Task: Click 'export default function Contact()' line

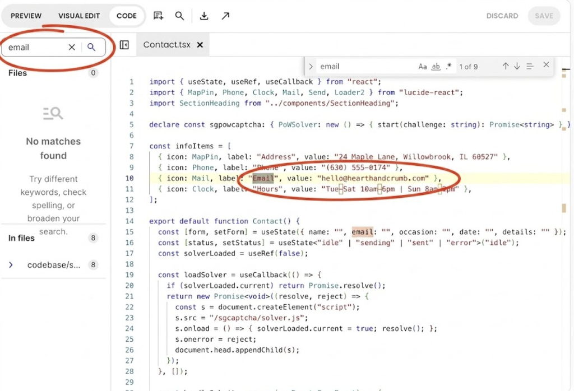Action: [224, 221]
